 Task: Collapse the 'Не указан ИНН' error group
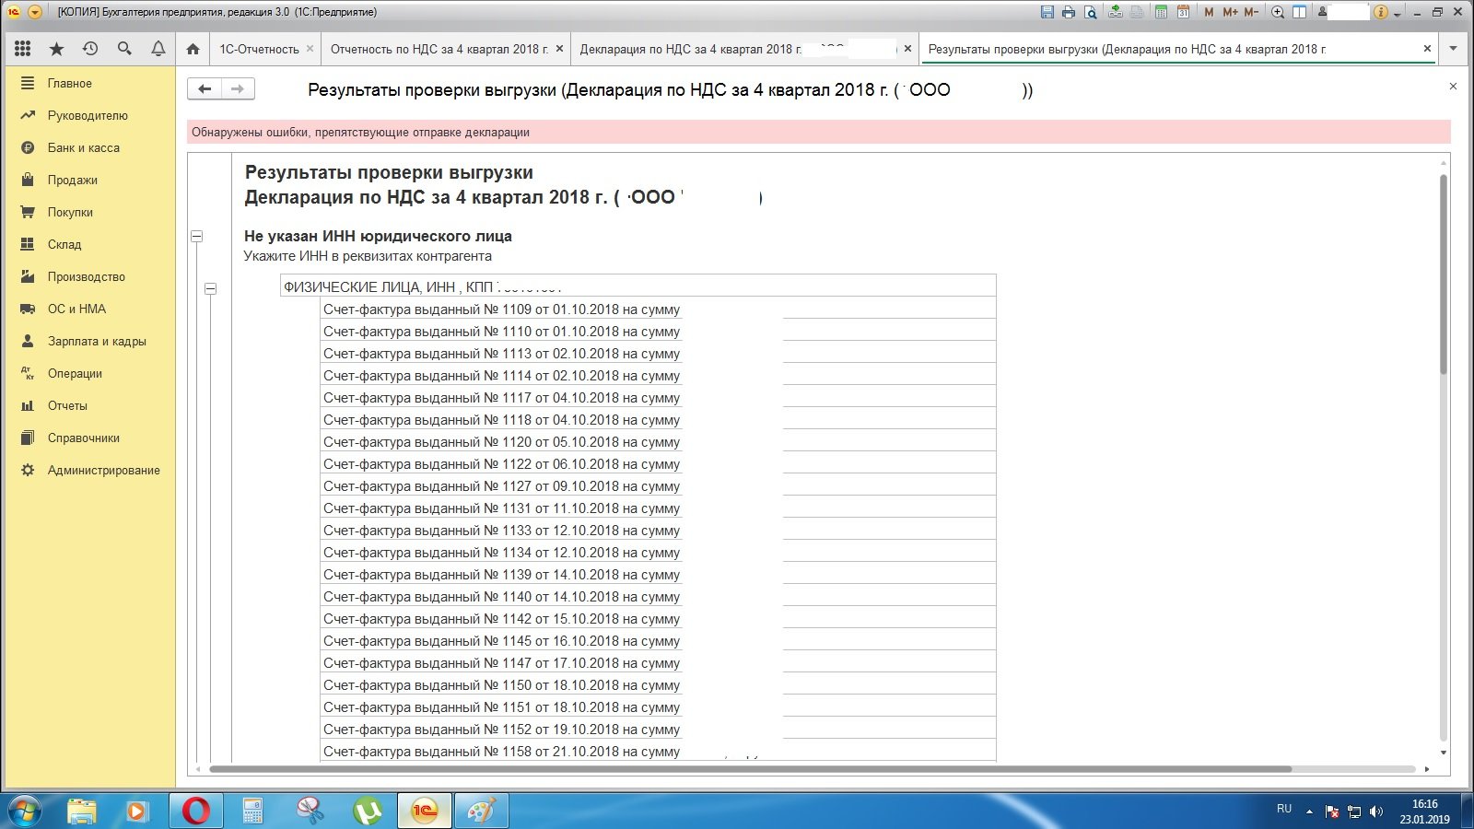(196, 236)
